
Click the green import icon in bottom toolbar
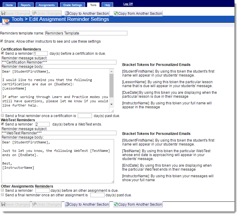116,204
